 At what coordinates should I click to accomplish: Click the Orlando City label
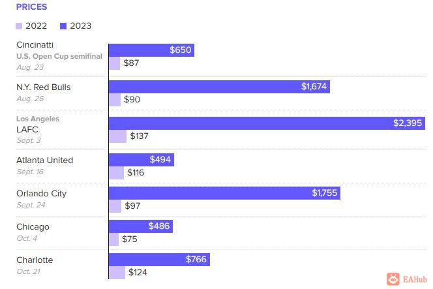coord(42,193)
